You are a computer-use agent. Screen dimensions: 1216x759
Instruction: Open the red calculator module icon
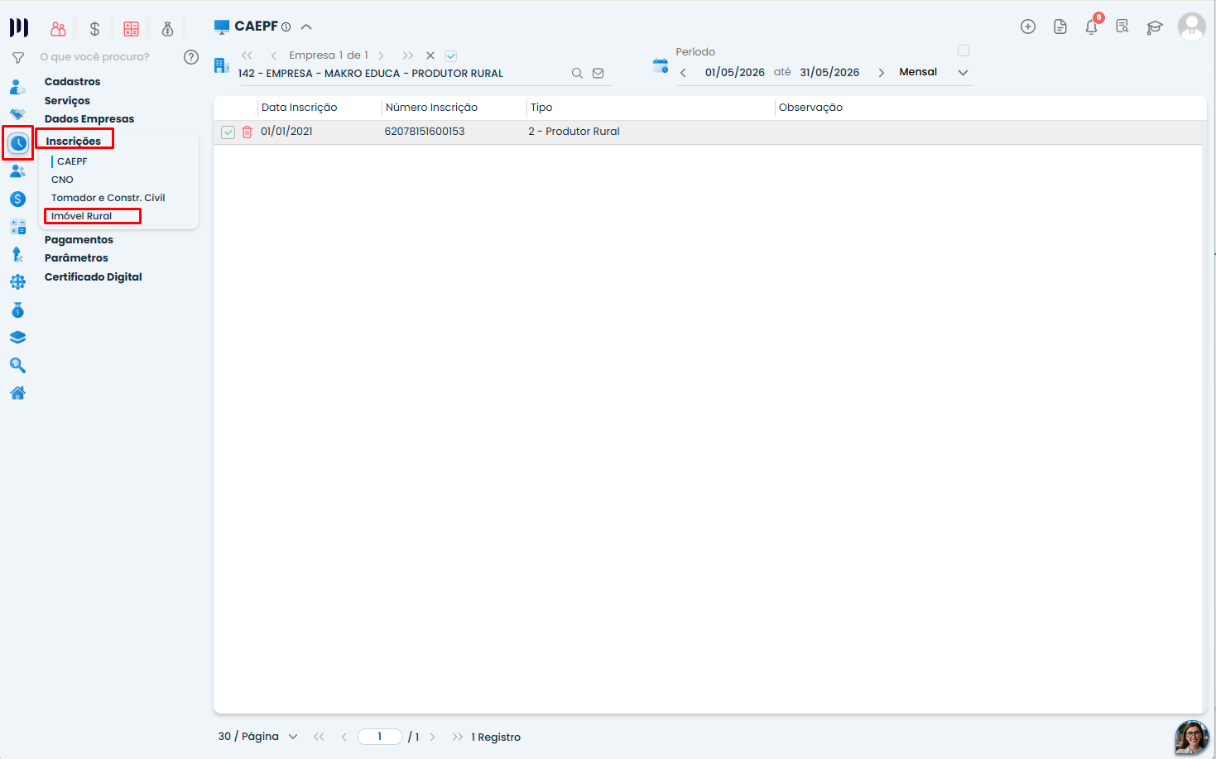[131, 29]
